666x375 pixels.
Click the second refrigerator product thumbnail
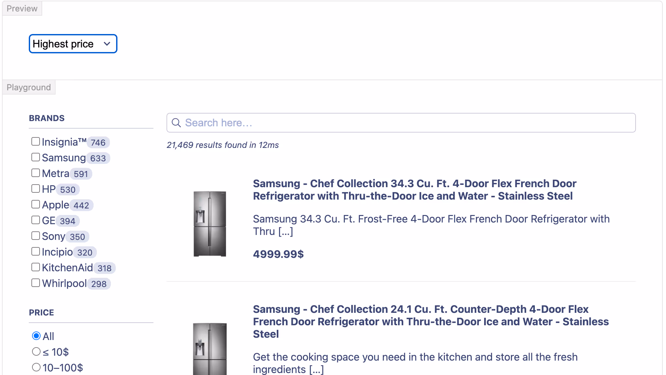(210, 349)
